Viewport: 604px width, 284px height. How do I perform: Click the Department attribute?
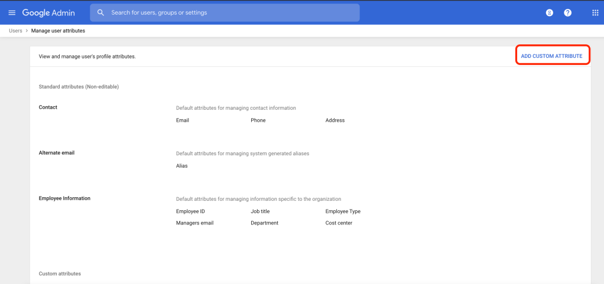264,223
